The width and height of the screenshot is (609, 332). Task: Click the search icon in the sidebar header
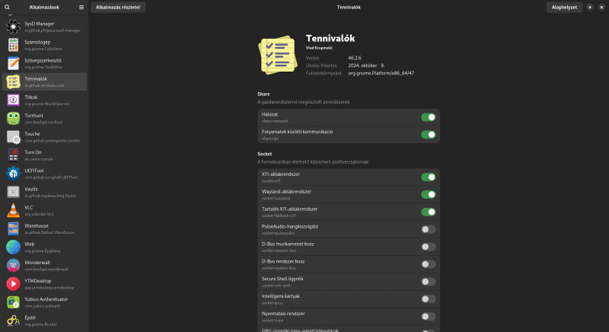7,7
